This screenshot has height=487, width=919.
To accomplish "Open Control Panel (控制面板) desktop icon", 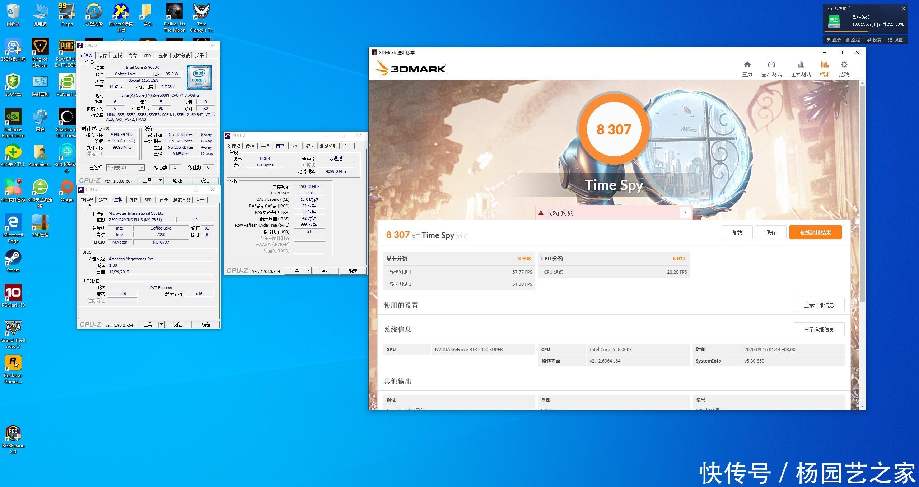I will coord(40,85).
